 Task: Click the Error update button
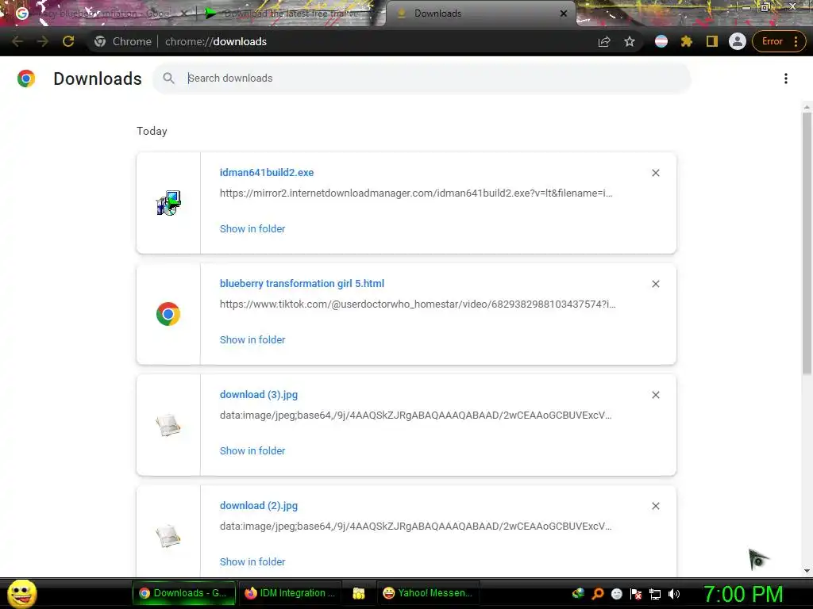pos(772,41)
